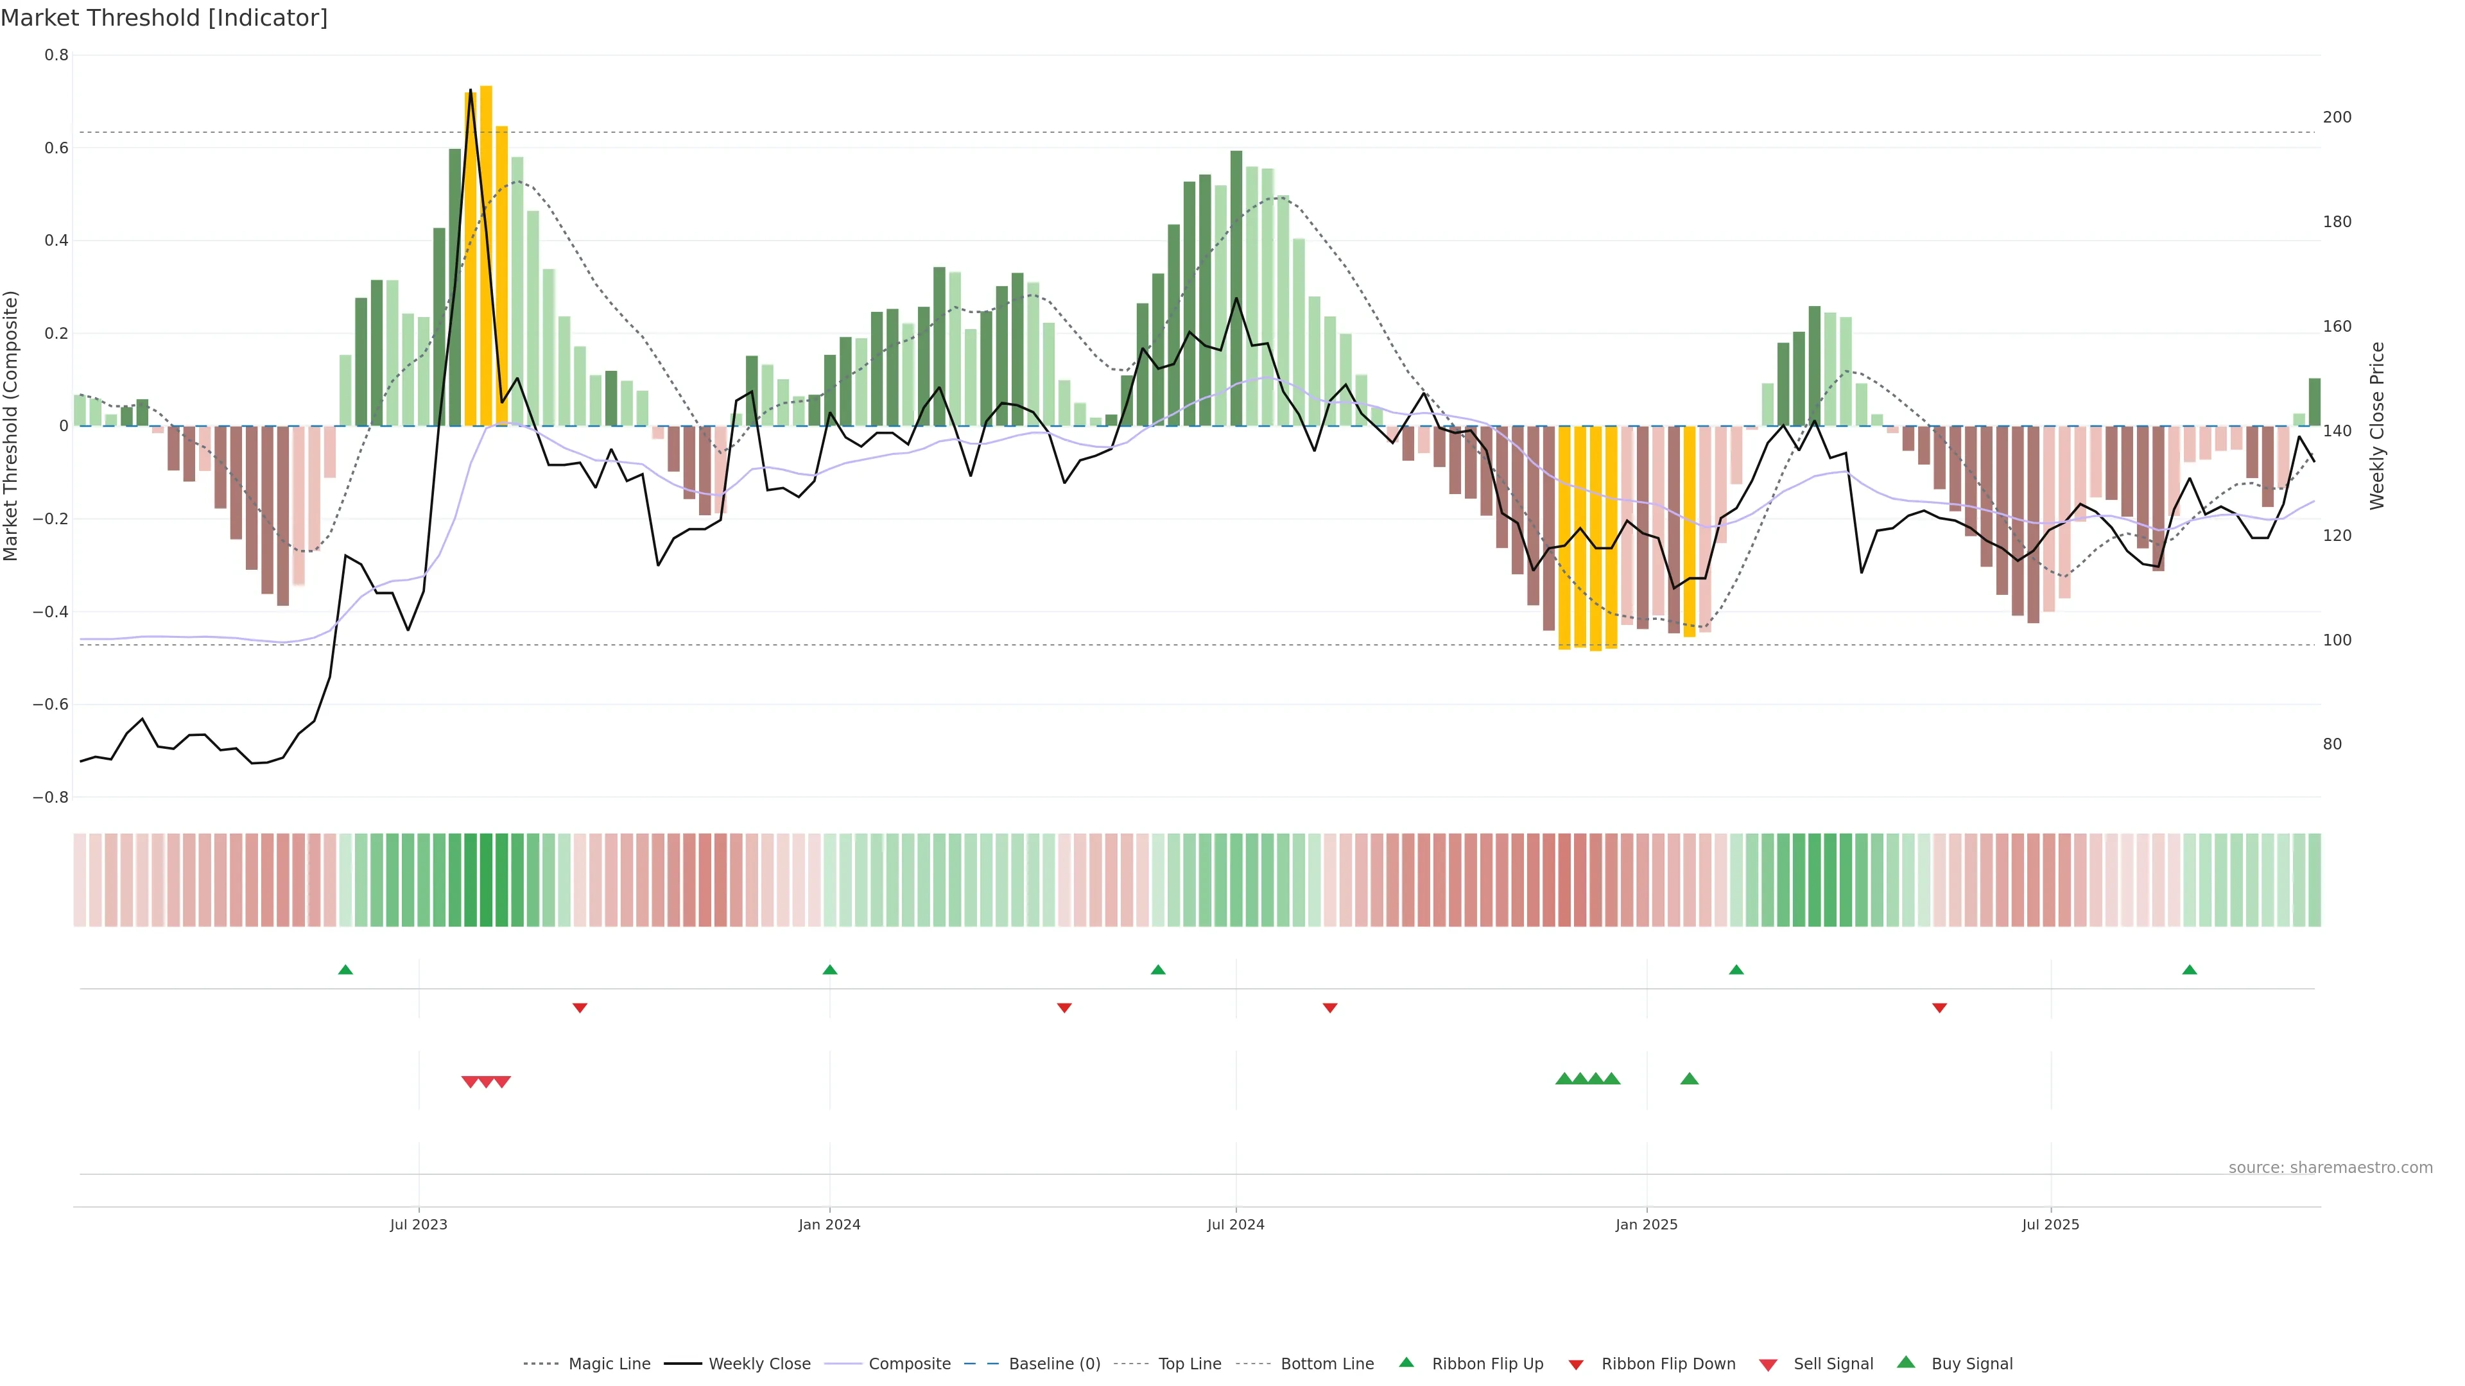This screenshot has width=2465, height=1386.
Task: Click the source: sharemaestro.com text
Action: [x=2330, y=1168]
